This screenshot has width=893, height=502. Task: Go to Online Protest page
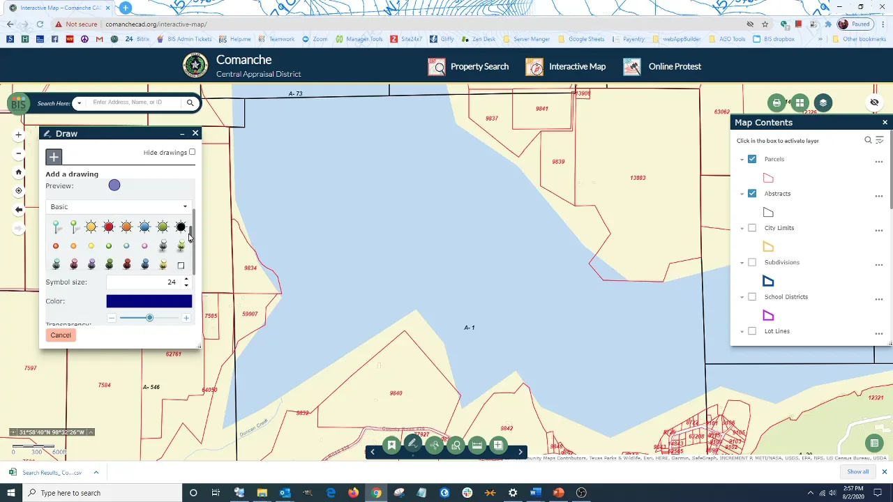click(662, 66)
